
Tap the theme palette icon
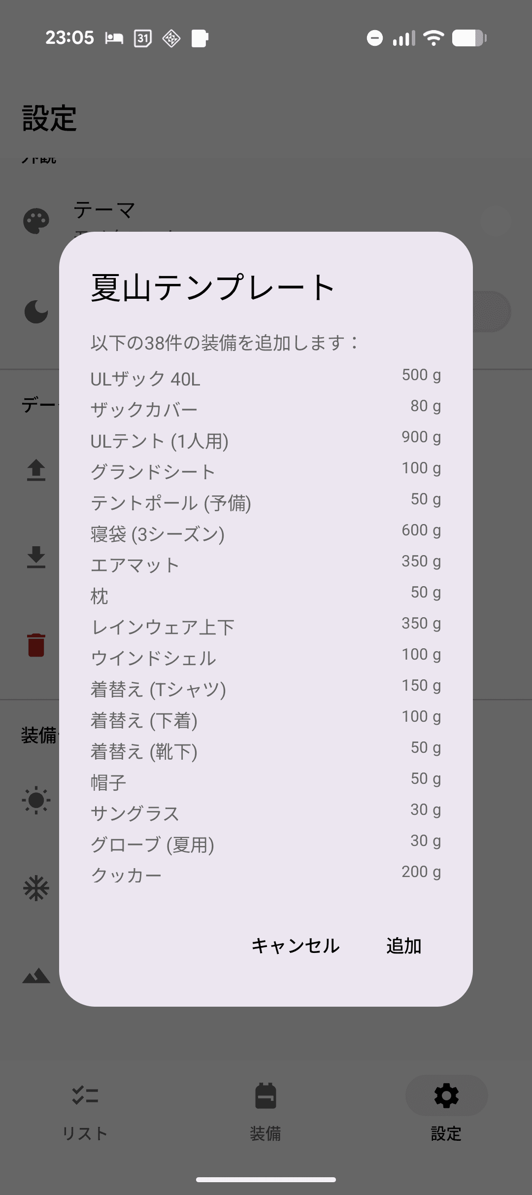tap(36, 221)
